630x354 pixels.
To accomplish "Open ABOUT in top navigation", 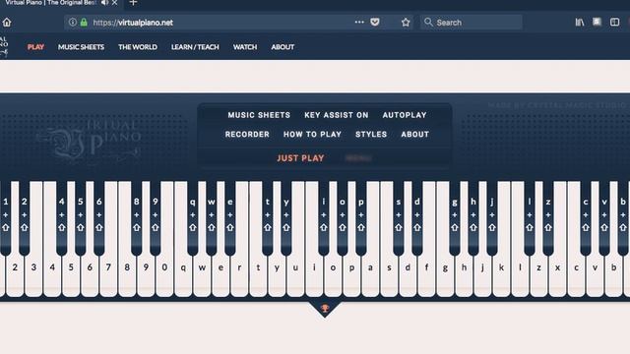I will coord(283,47).
